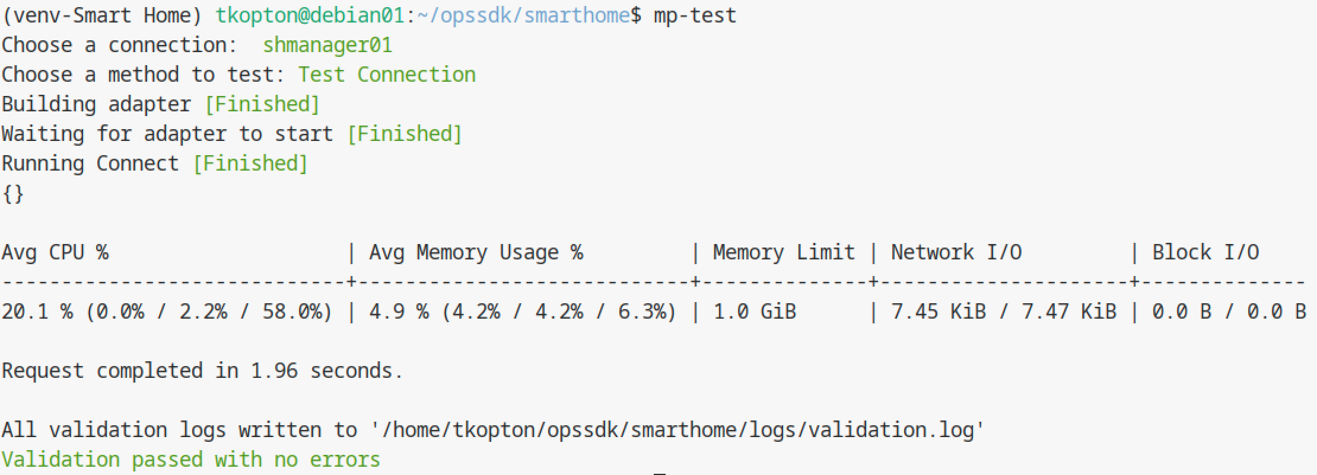Click the shmanager01 connection name
1317x475 pixels.
point(327,45)
